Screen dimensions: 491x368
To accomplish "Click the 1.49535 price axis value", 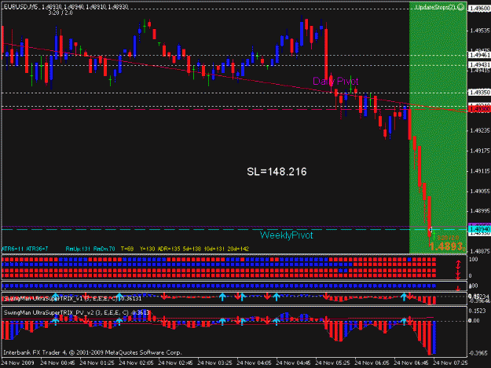I will [x=480, y=31].
